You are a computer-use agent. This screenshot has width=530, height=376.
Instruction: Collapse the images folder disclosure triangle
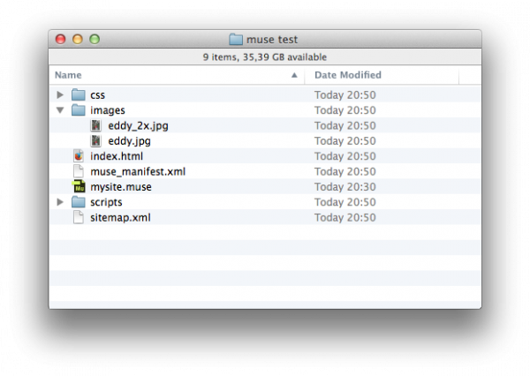tap(60, 110)
